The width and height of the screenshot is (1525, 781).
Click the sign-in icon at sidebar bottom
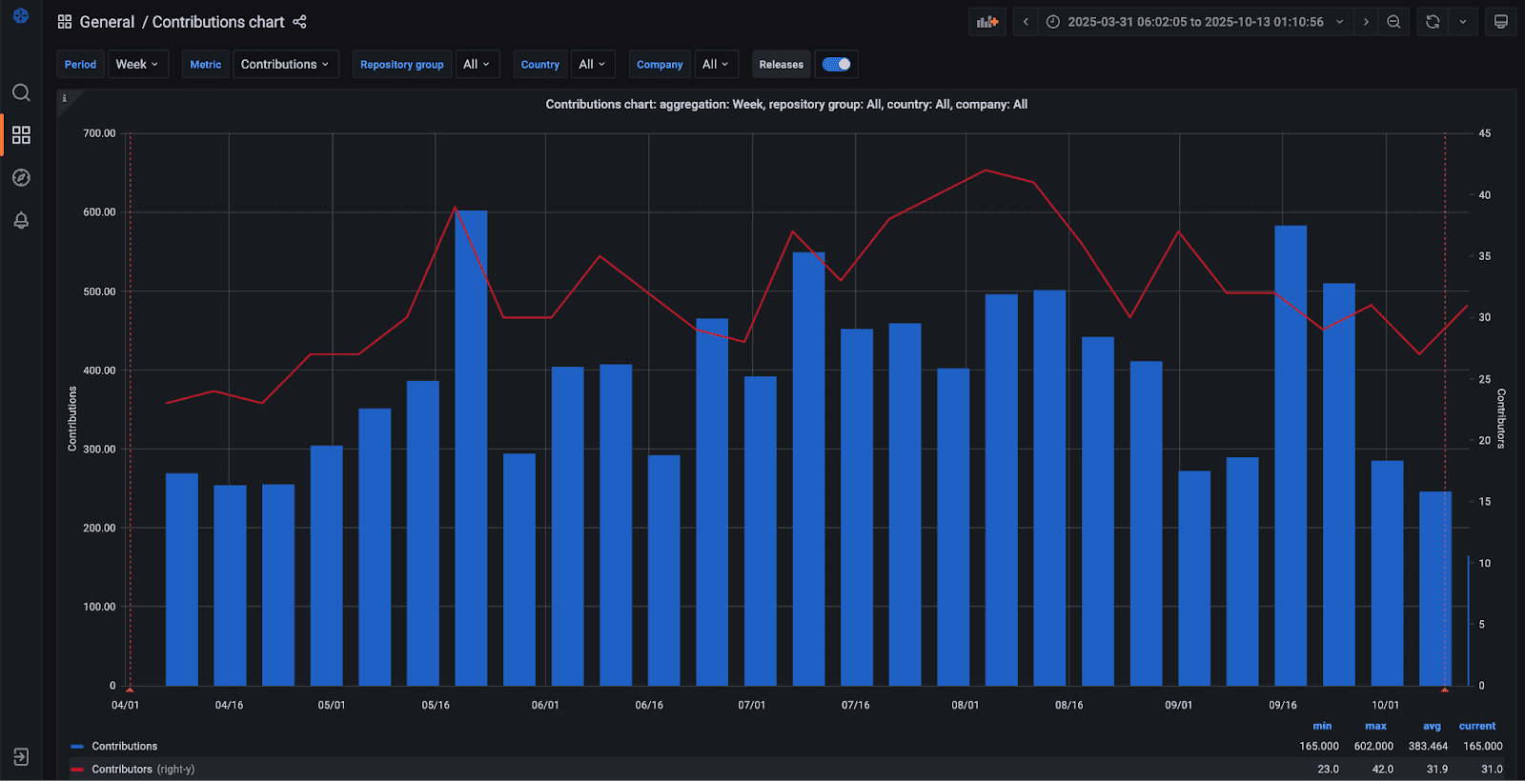[x=21, y=757]
